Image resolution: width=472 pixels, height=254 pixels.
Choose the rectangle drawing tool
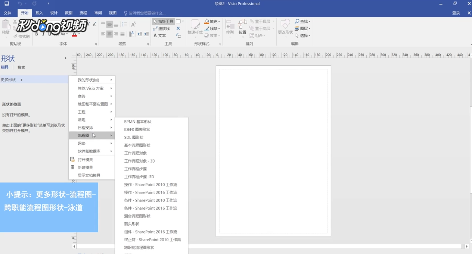point(178,21)
